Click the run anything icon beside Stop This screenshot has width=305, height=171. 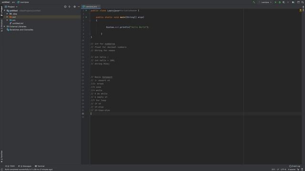pos(293,2)
